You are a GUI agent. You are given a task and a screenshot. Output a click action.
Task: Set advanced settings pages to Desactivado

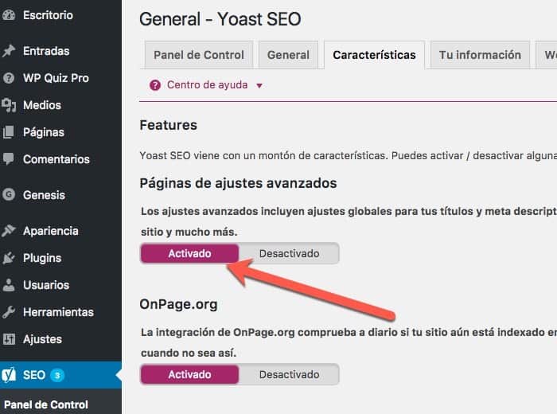pos(289,253)
